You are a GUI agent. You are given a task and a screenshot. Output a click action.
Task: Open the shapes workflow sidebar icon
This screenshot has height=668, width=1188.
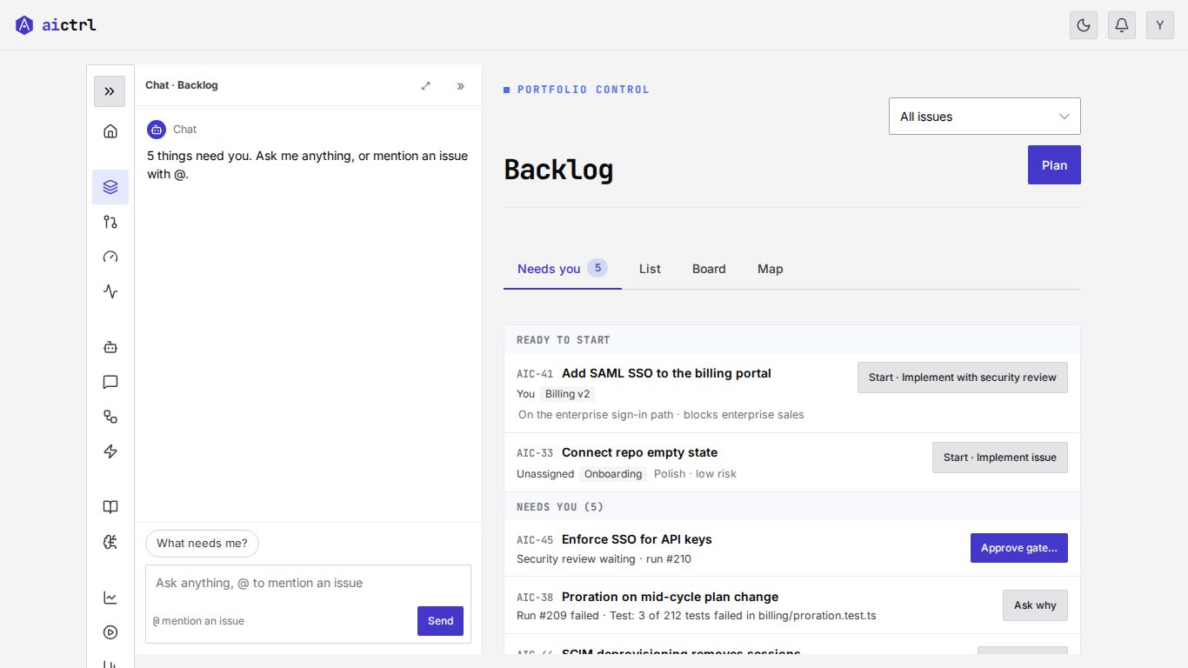110,417
